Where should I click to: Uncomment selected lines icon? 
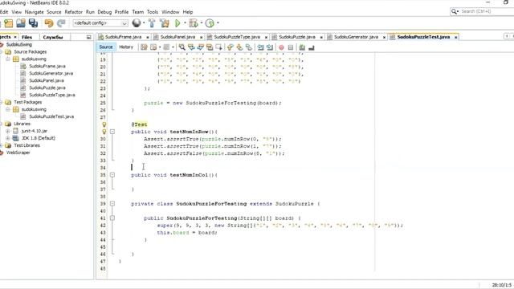point(311,47)
